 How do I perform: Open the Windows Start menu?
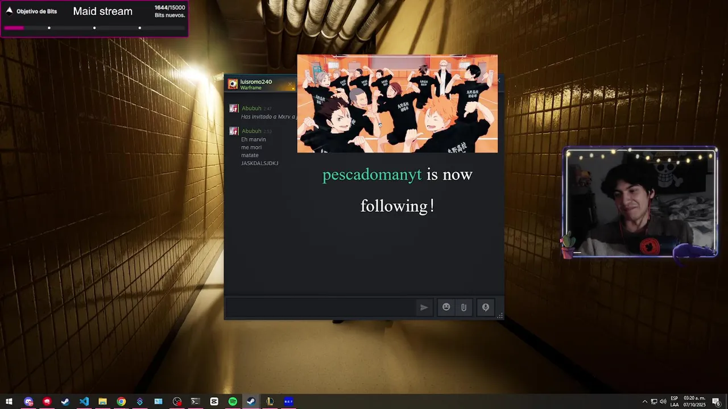(9, 402)
